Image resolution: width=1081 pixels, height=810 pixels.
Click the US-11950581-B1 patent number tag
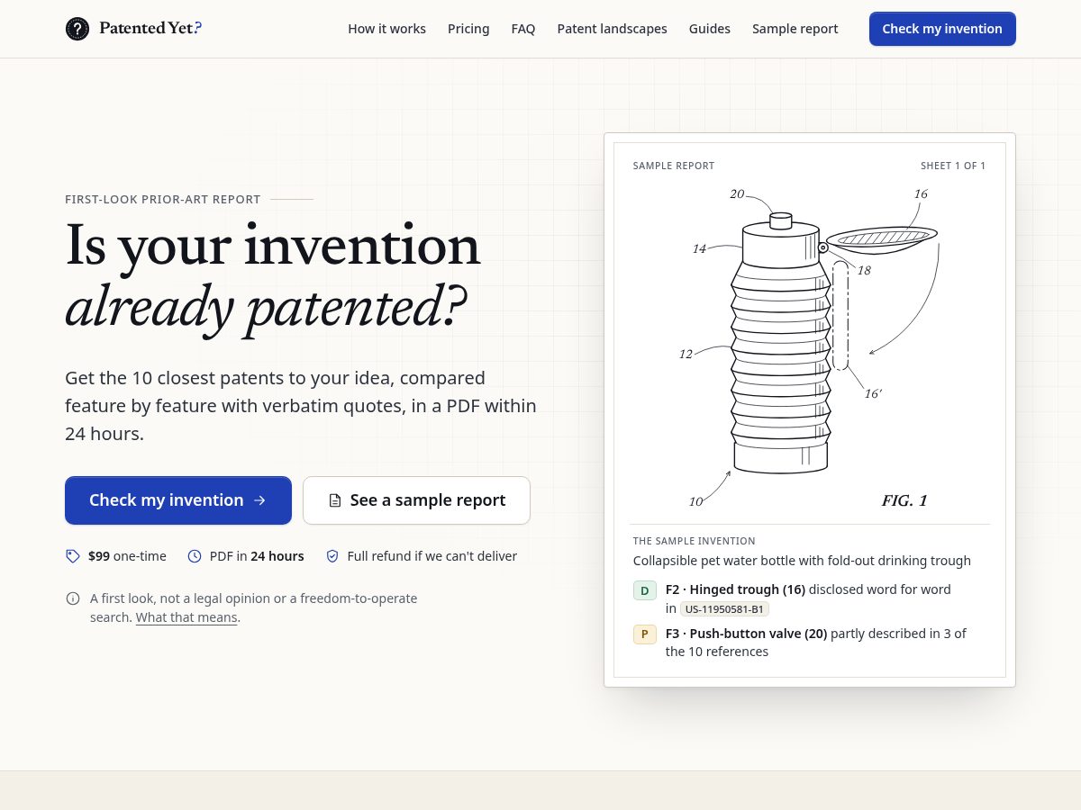coord(724,609)
